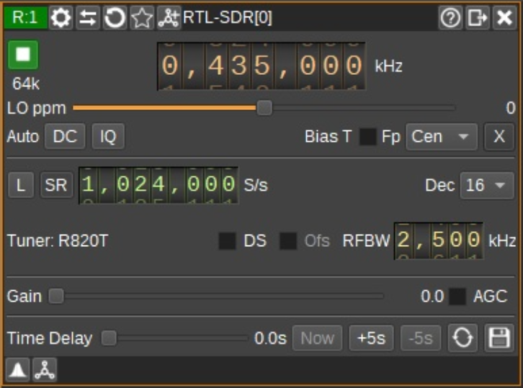Toggle the SR sample rate mode button
The width and height of the screenshot is (523, 388).
(x=56, y=185)
